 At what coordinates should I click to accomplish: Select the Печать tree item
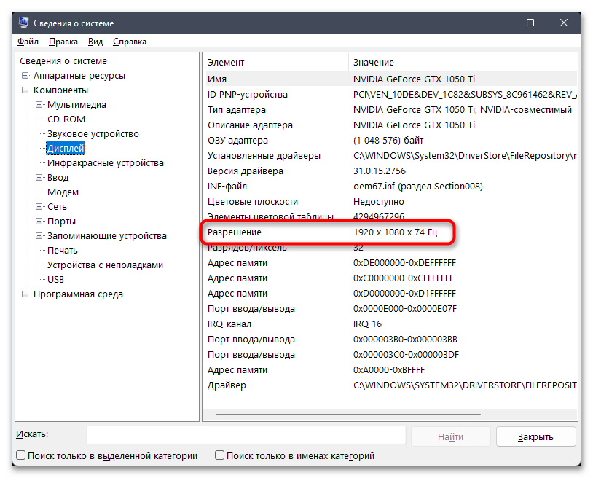63,251
